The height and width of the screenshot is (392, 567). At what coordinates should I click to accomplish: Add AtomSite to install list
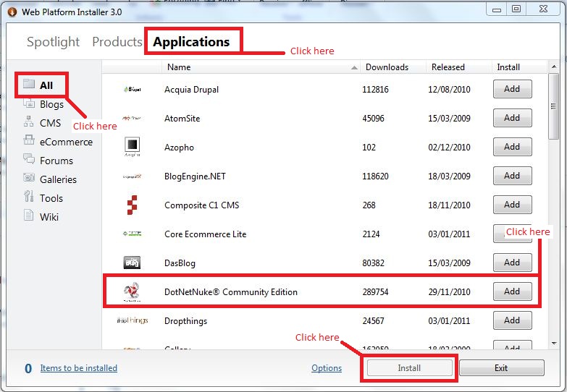coord(513,118)
